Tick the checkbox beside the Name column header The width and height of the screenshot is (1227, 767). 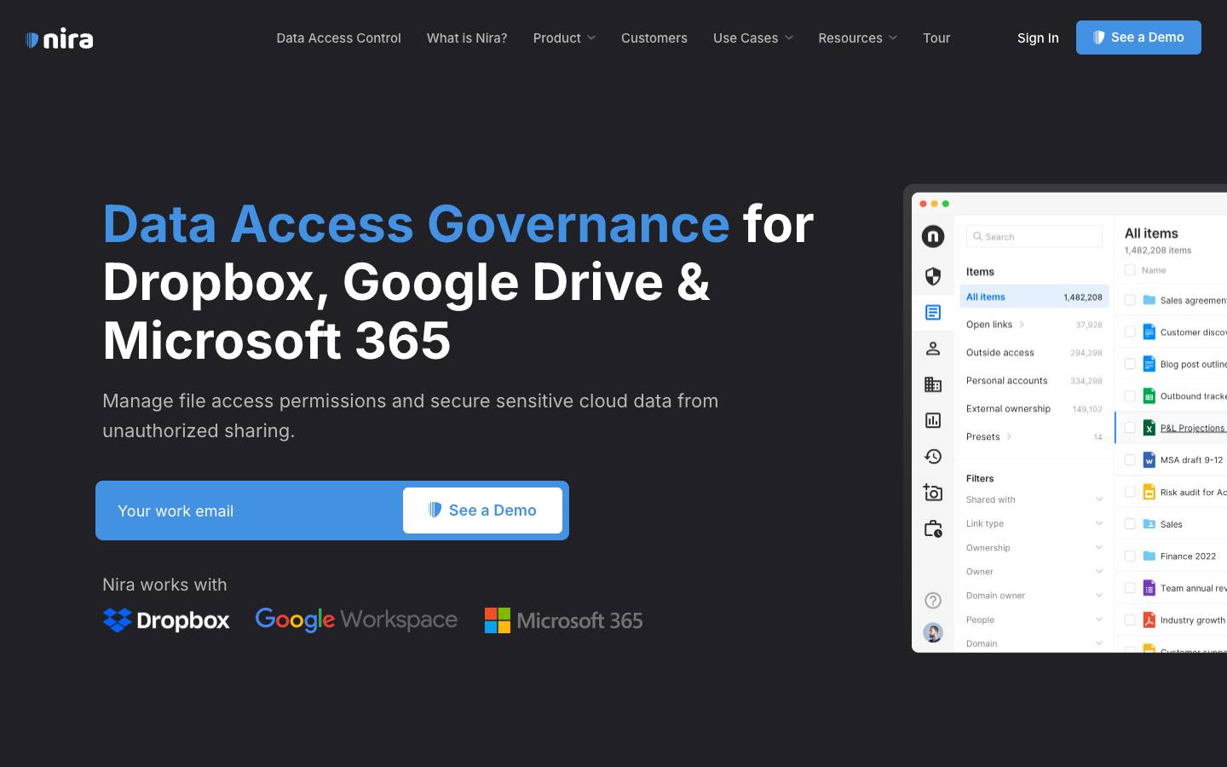click(1130, 270)
